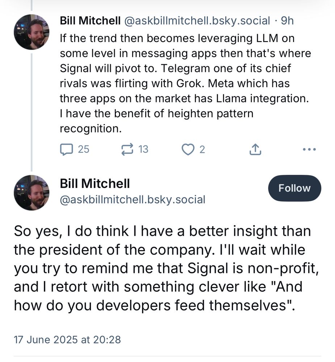
Task: View the 2 likes count
Action: coord(202,150)
